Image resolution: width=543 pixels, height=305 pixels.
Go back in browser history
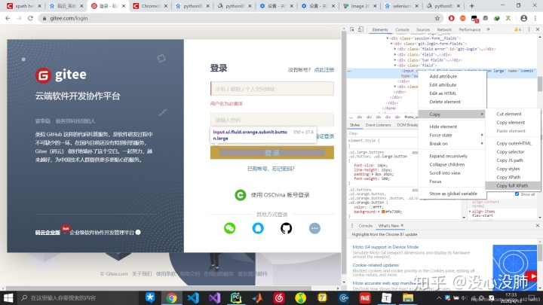click(x=8, y=18)
